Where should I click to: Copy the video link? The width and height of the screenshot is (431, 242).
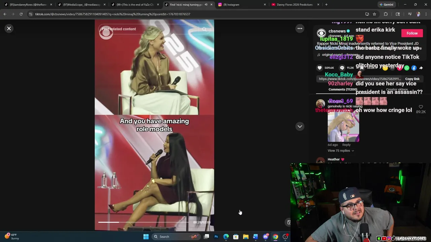(412, 79)
